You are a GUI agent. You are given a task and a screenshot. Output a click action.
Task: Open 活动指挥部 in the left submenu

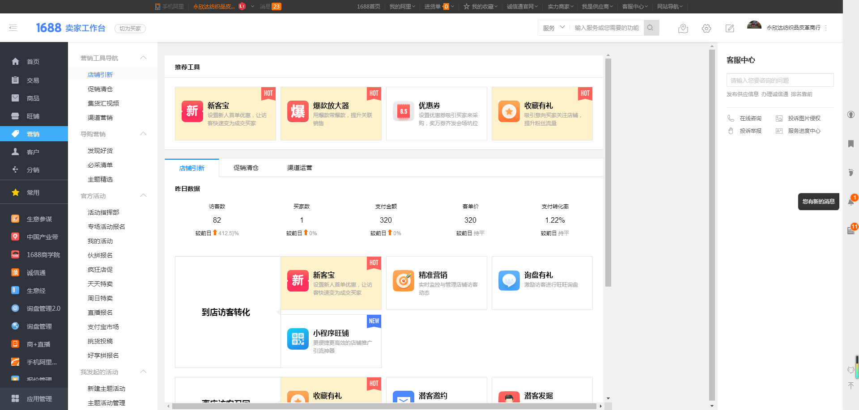tap(103, 212)
